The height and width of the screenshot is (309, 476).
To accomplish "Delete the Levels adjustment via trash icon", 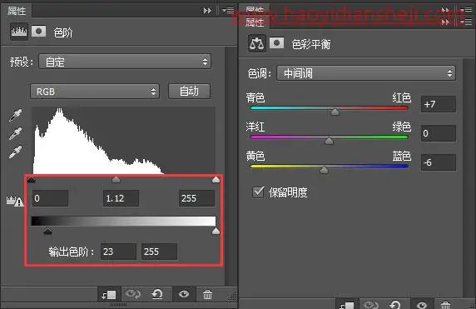I will tap(208, 294).
